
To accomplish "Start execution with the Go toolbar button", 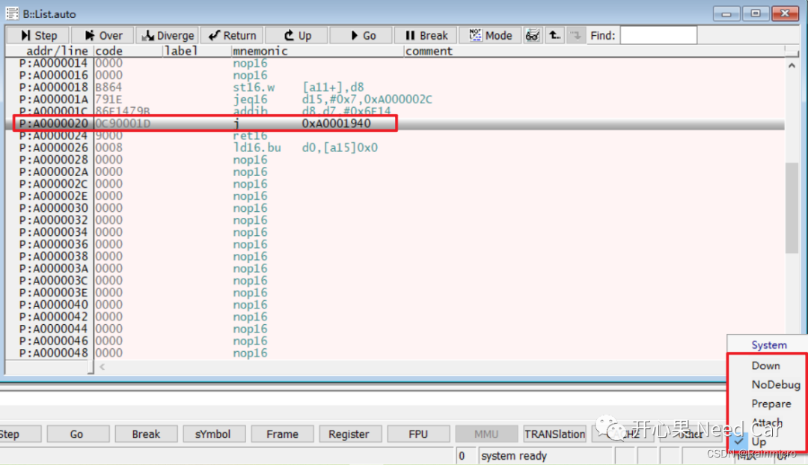I will (x=361, y=35).
